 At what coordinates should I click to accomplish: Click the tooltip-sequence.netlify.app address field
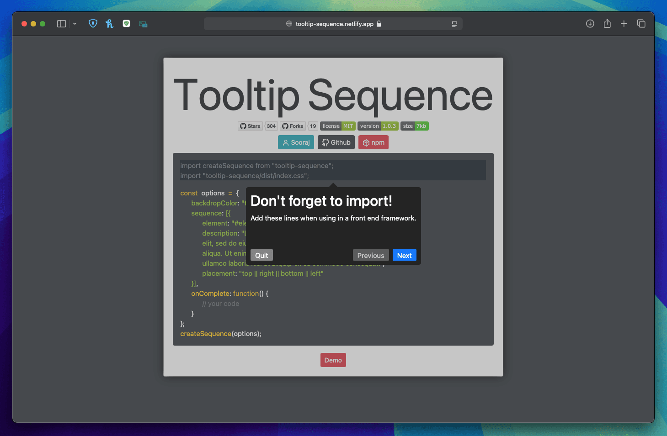point(334,24)
